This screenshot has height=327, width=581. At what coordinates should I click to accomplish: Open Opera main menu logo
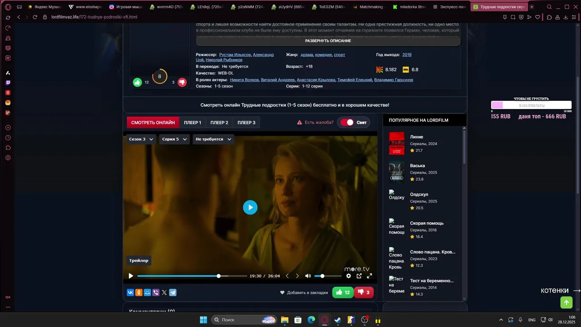[x=8, y=7]
